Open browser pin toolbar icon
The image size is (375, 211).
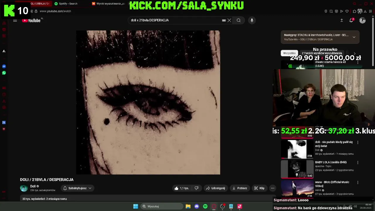326,11
